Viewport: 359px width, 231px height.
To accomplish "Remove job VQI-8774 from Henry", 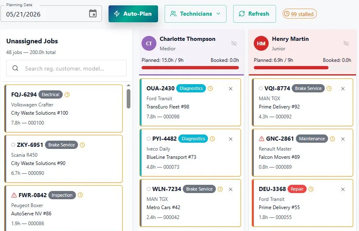I will click(343, 89).
